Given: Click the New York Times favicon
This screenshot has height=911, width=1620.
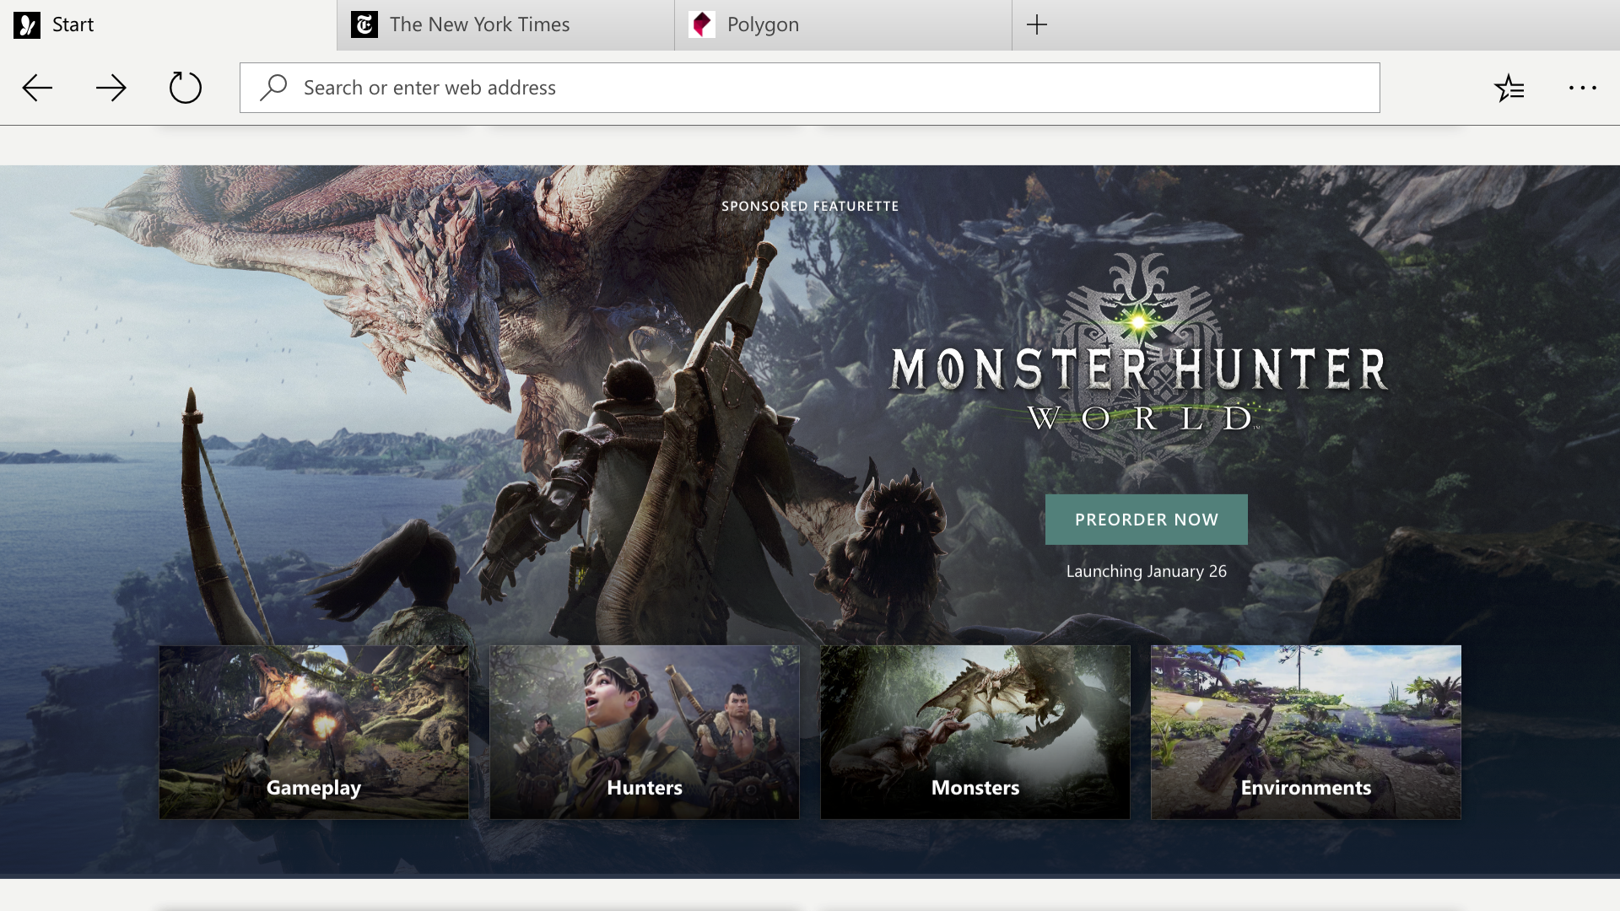Looking at the screenshot, I should click(x=364, y=24).
